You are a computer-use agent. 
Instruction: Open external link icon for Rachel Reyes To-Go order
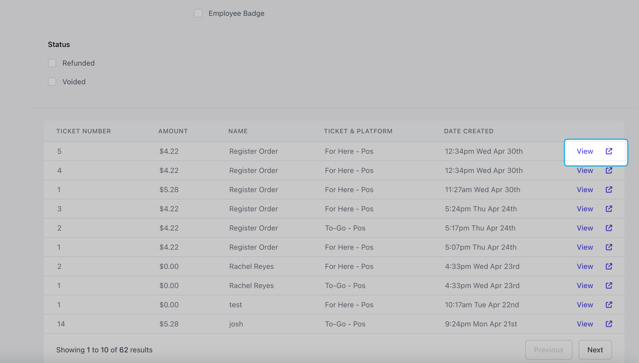[x=609, y=285]
